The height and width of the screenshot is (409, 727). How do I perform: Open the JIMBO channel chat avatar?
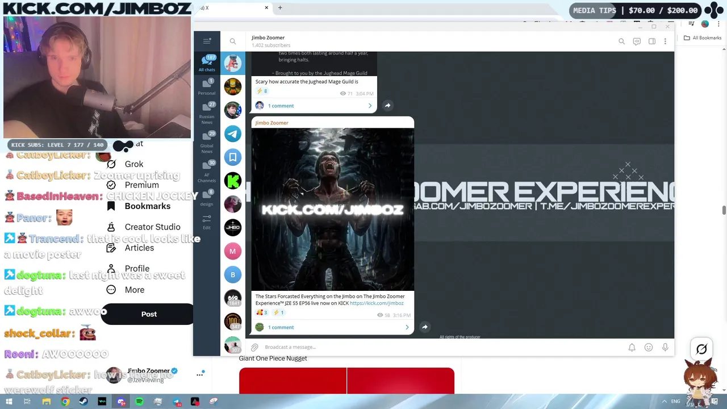pyautogui.click(x=232, y=228)
